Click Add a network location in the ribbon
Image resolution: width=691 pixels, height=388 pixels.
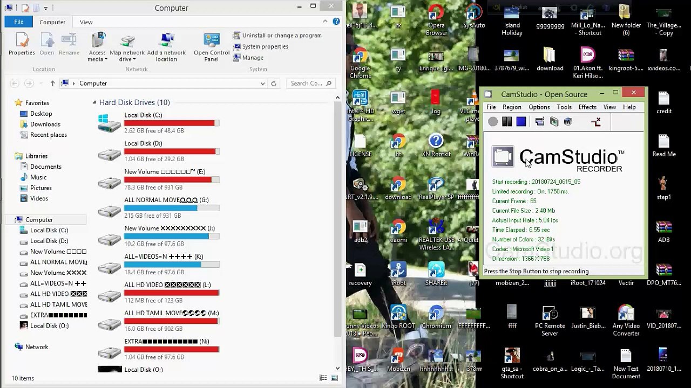pyautogui.click(x=166, y=47)
